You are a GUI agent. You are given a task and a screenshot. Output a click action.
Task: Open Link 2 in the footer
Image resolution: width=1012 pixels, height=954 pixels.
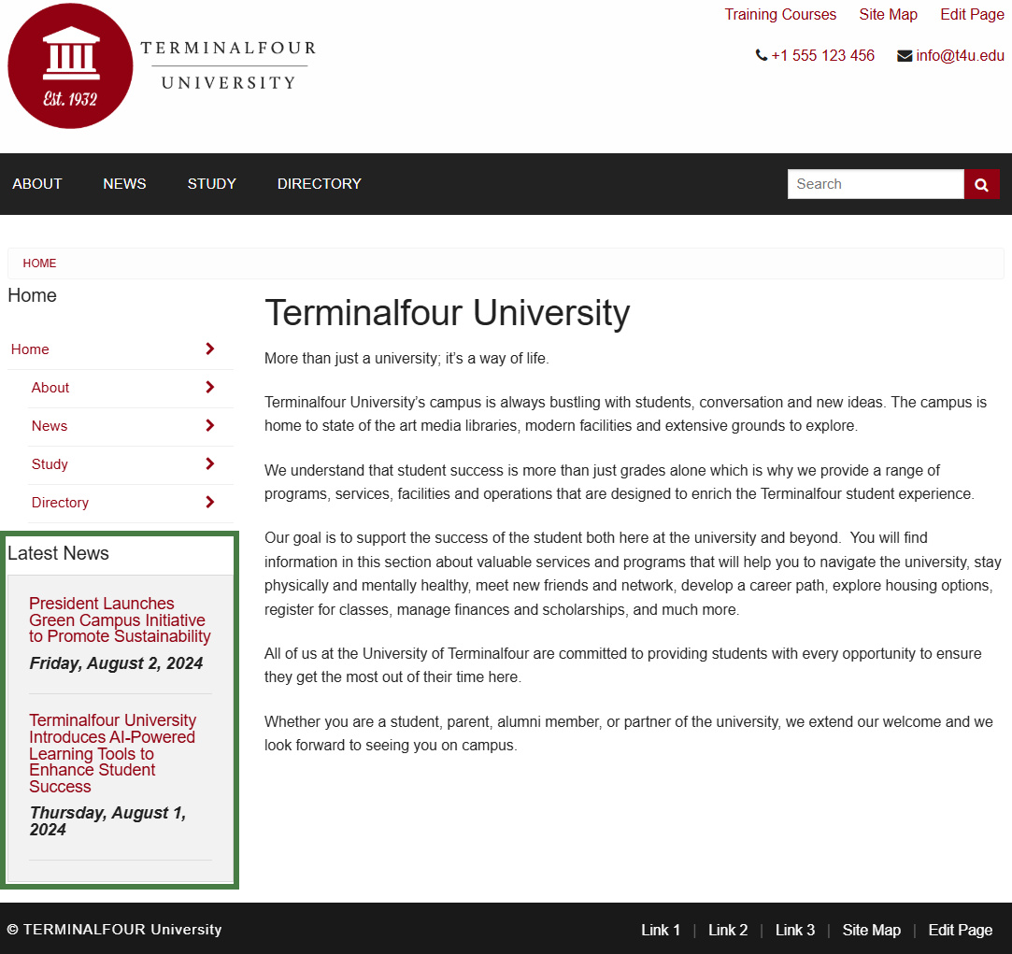[728, 930]
